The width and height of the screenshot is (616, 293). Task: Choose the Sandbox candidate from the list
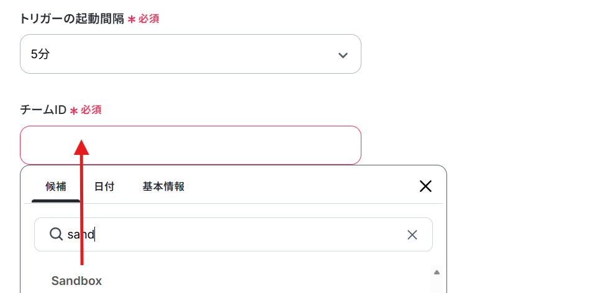[76, 281]
